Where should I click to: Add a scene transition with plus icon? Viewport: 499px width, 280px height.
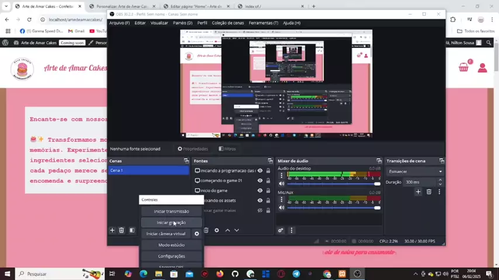coord(418,191)
